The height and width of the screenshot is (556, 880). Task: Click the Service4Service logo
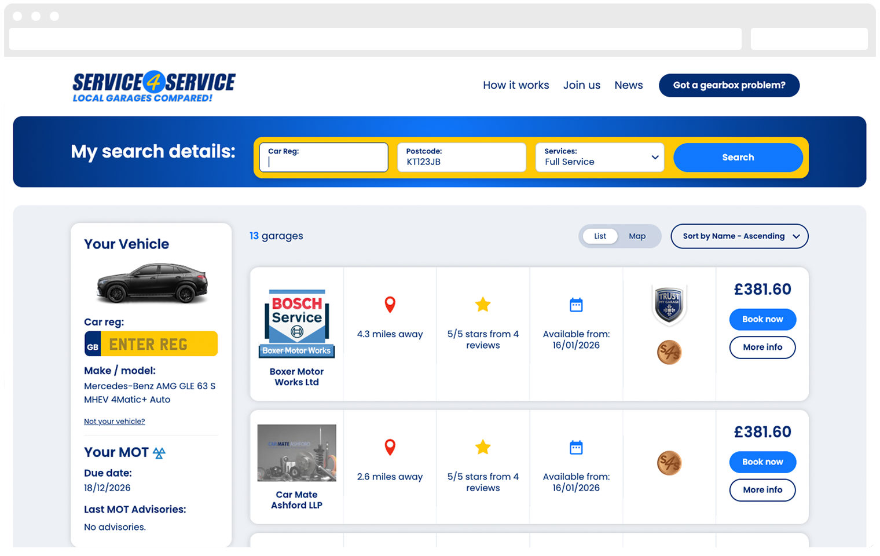153,86
